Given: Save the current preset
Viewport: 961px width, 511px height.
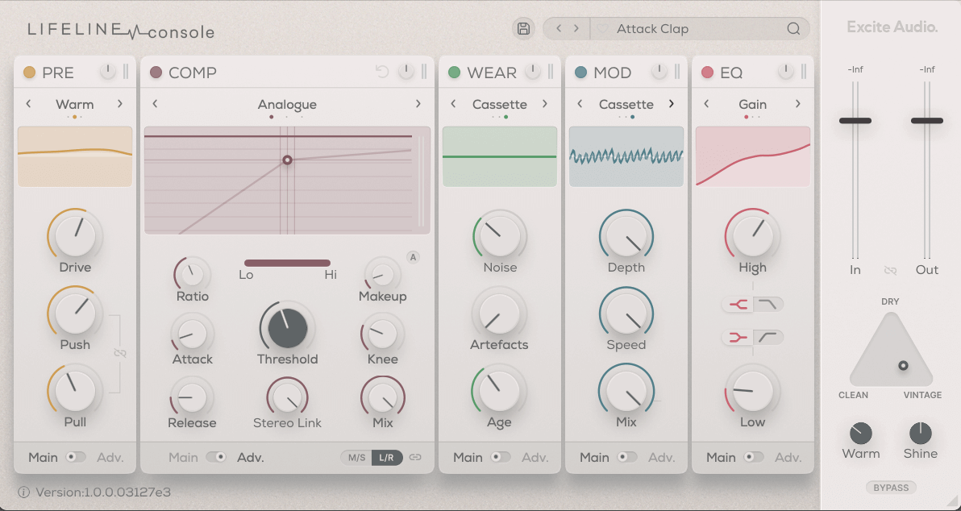Looking at the screenshot, I should coord(522,28).
